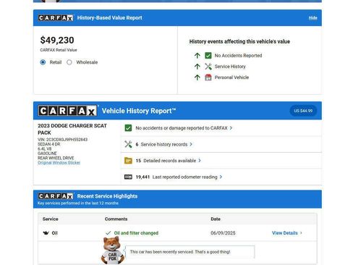Screen dimensions: 353x265
Task: Click the recently serviced speech bubble message
Action: click(x=180, y=252)
